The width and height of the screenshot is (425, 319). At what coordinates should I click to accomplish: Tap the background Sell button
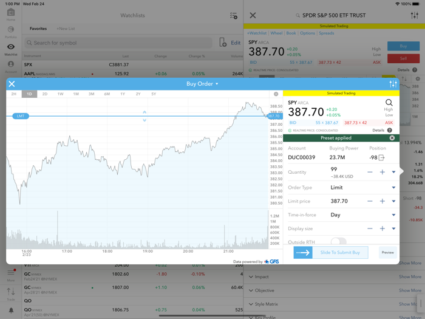(403, 58)
